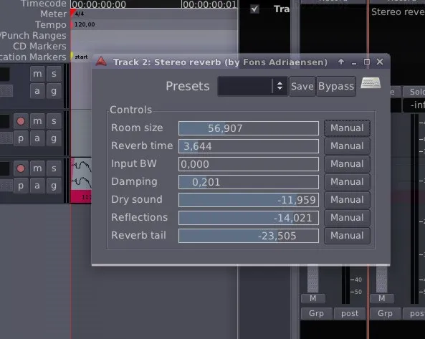This screenshot has height=339, width=425.
Task: Click the Dry sound slider bar
Action: point(249,200)
